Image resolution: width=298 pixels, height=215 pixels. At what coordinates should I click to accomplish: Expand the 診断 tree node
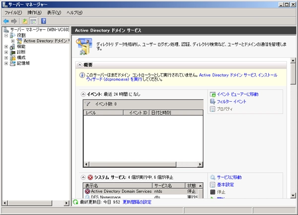[6, 52]
